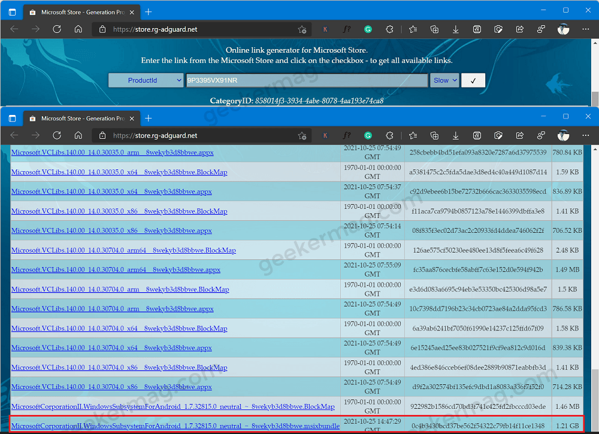
Task: Go forward in the lower browser window
Action: (x=35, y=135)
